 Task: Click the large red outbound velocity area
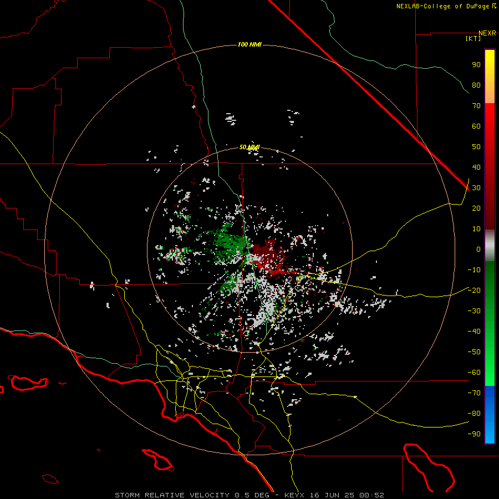(x=269, y=256)
